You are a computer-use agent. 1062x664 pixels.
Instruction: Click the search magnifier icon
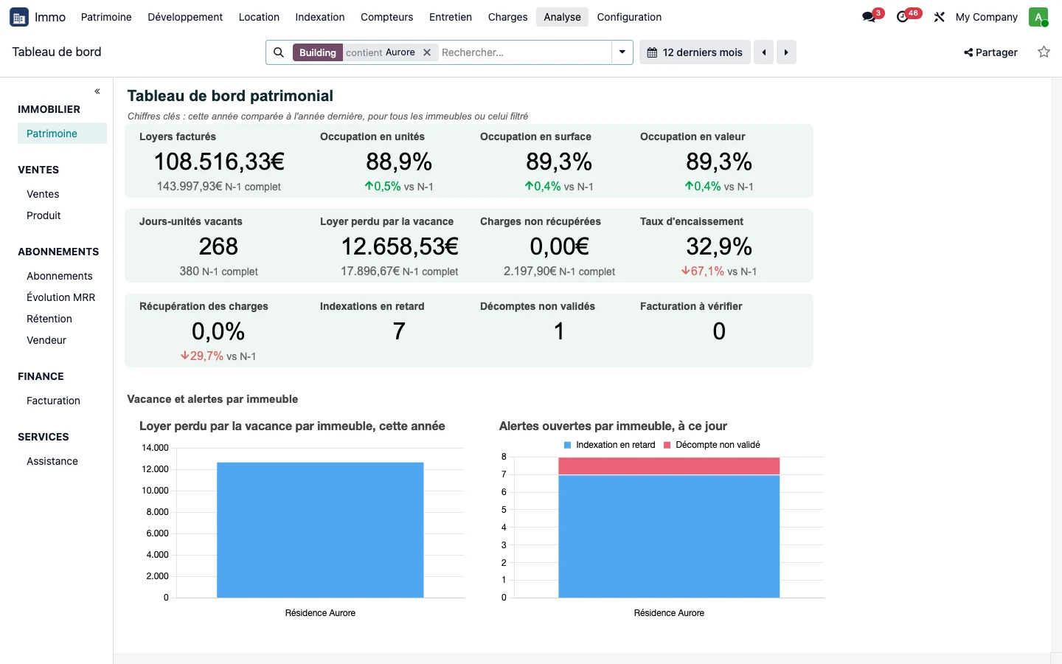(279, 52)
